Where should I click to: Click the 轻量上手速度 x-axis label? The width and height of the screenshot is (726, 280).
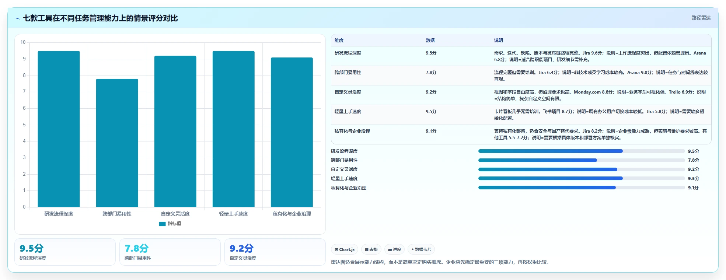pyautogui.click(x=233, y=214)
